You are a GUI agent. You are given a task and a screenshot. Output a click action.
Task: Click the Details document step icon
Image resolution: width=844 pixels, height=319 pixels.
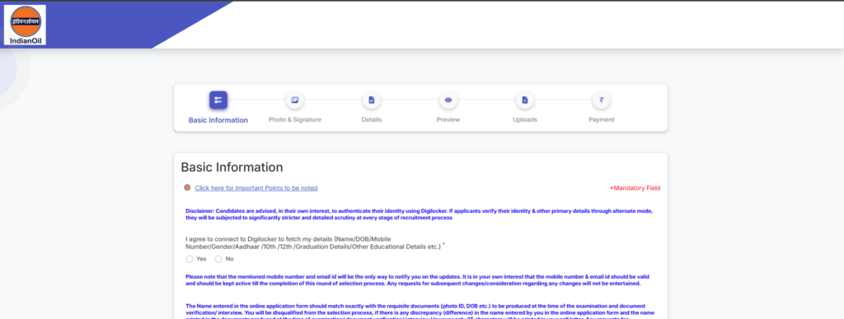tap(372, 99)
